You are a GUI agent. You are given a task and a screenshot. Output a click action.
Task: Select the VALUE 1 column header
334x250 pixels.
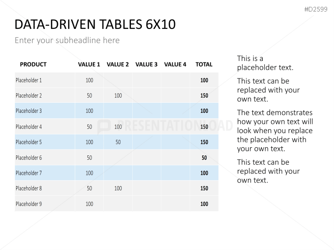pyautogui.click(x=89, y=65)
